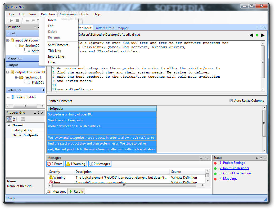
Task: Sort Property Grid alphabetically
Action: point(15,119)
